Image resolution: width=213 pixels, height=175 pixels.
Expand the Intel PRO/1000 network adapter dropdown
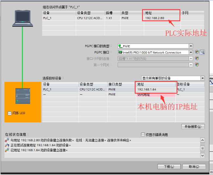coord(191,52)
